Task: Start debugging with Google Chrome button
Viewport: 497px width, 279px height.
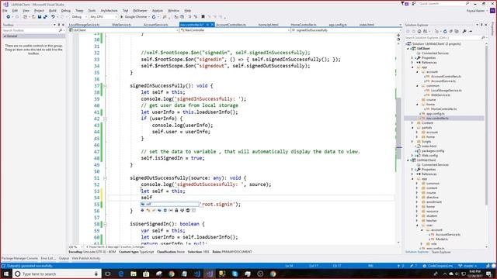Action: coord(134,17)
